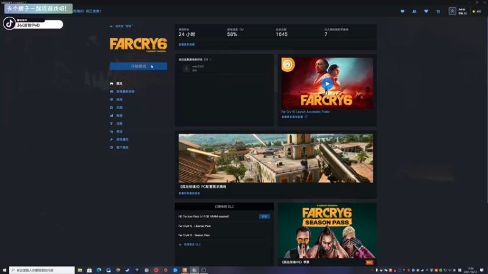Click the view more stats link

click(187, 44)
